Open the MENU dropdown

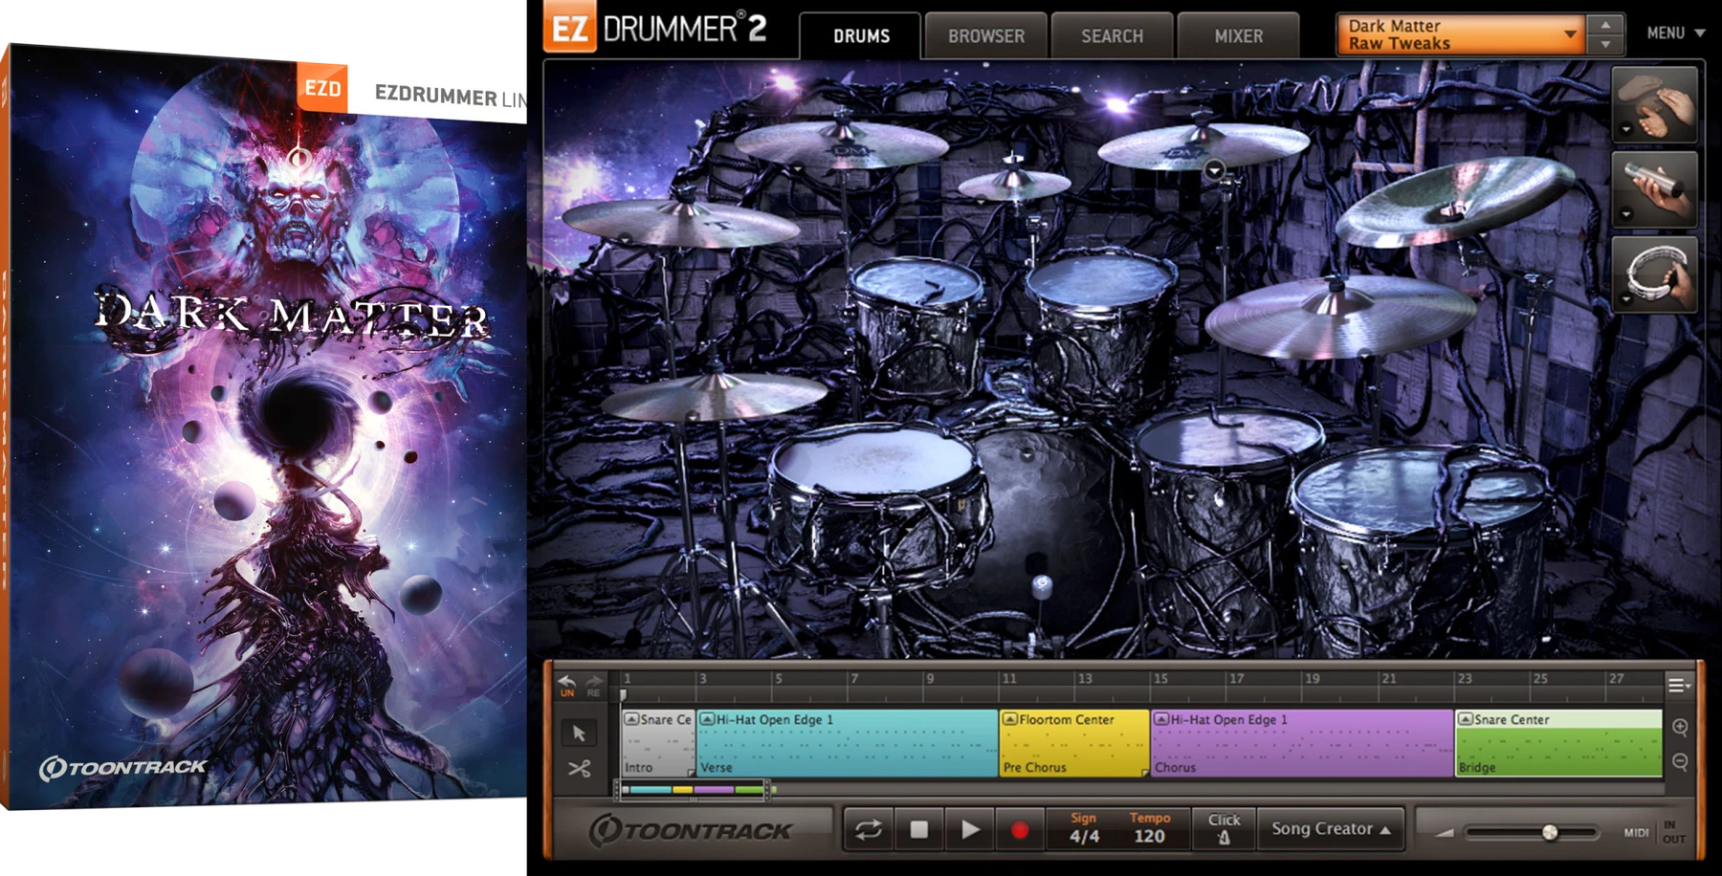point(1675,33)
